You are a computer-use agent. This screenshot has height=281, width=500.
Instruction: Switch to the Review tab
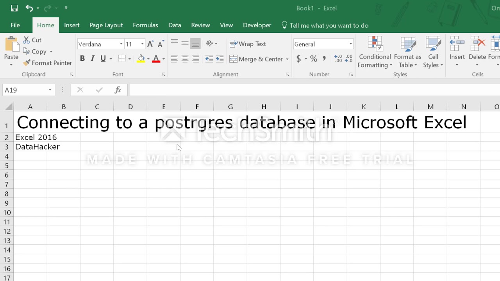(x=200, y=25)
